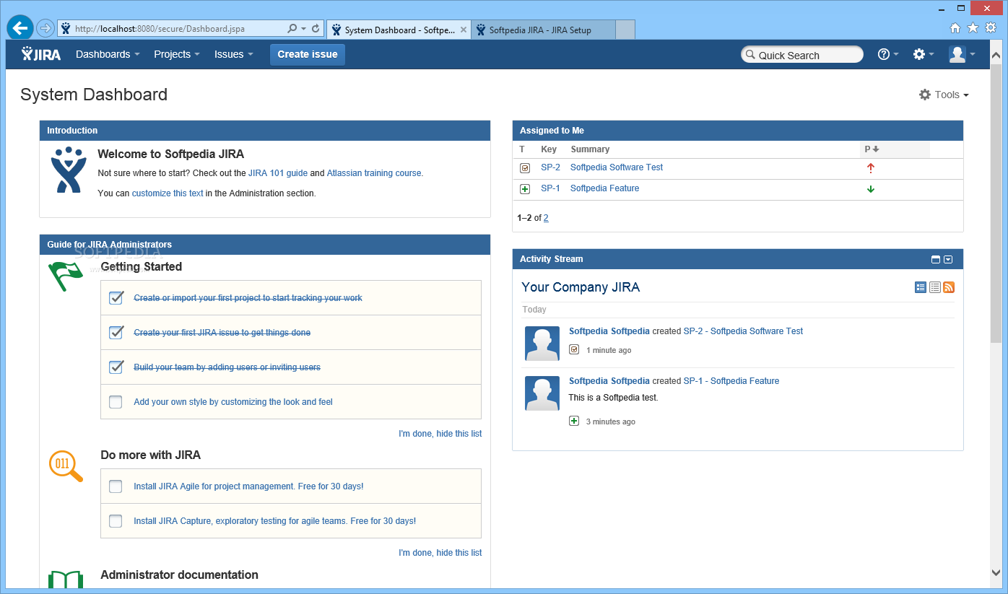Click the JIRA logo in the header

pos(41,54)
